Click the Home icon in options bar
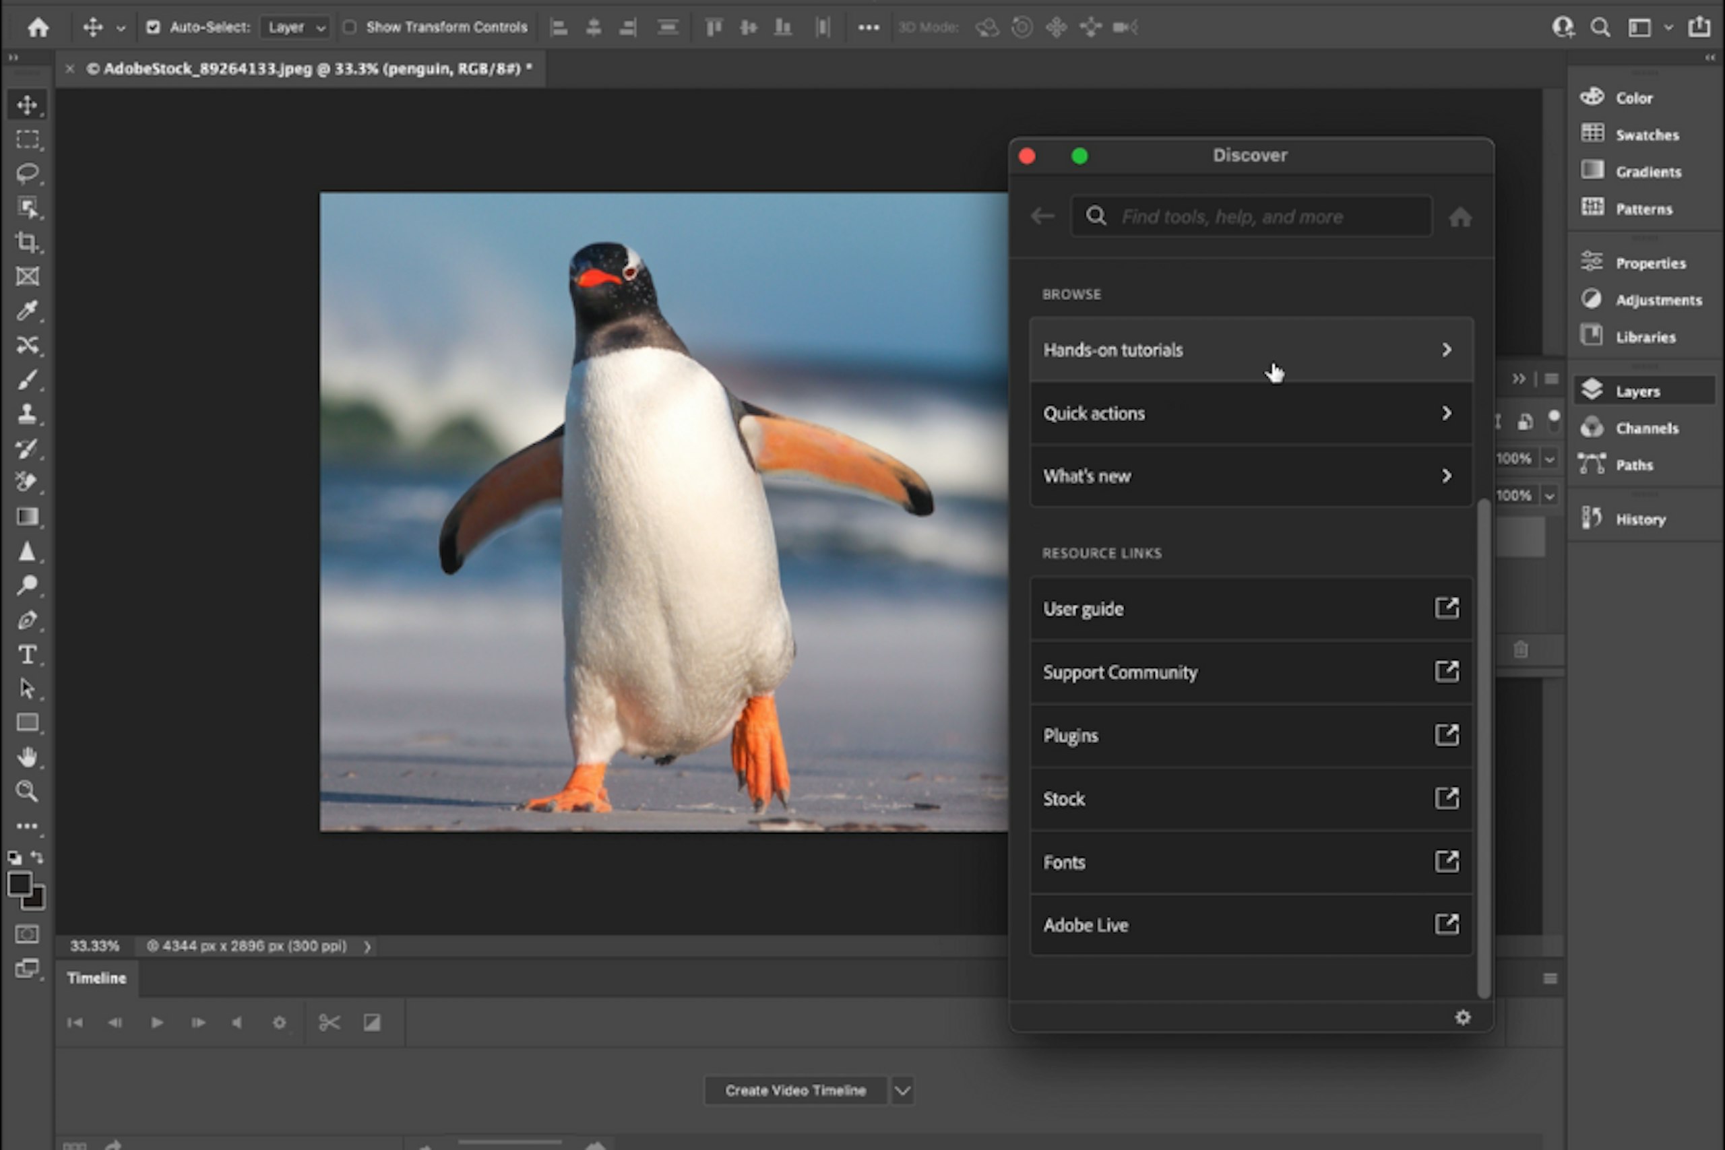Screen dimensions: 1725x1150 (38, 27)
